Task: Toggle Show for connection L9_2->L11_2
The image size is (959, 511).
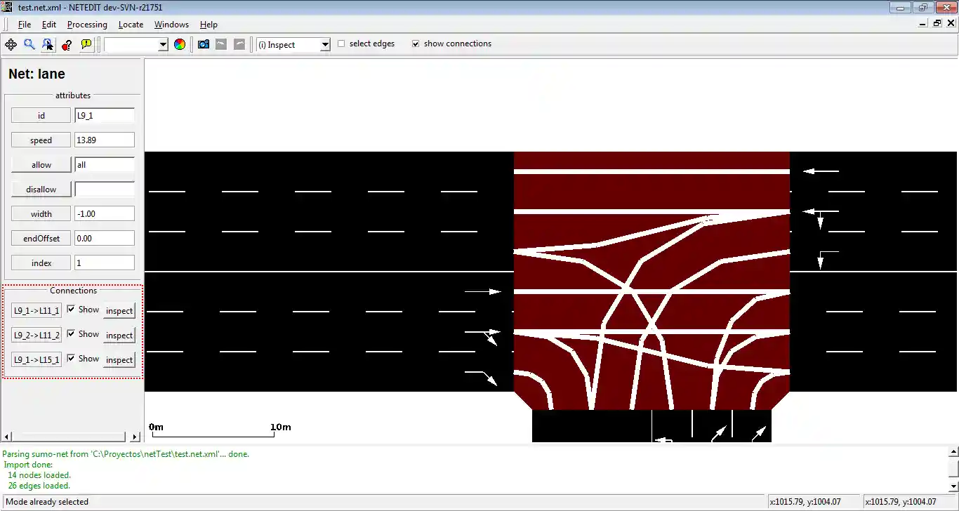Action: (71, 334)
